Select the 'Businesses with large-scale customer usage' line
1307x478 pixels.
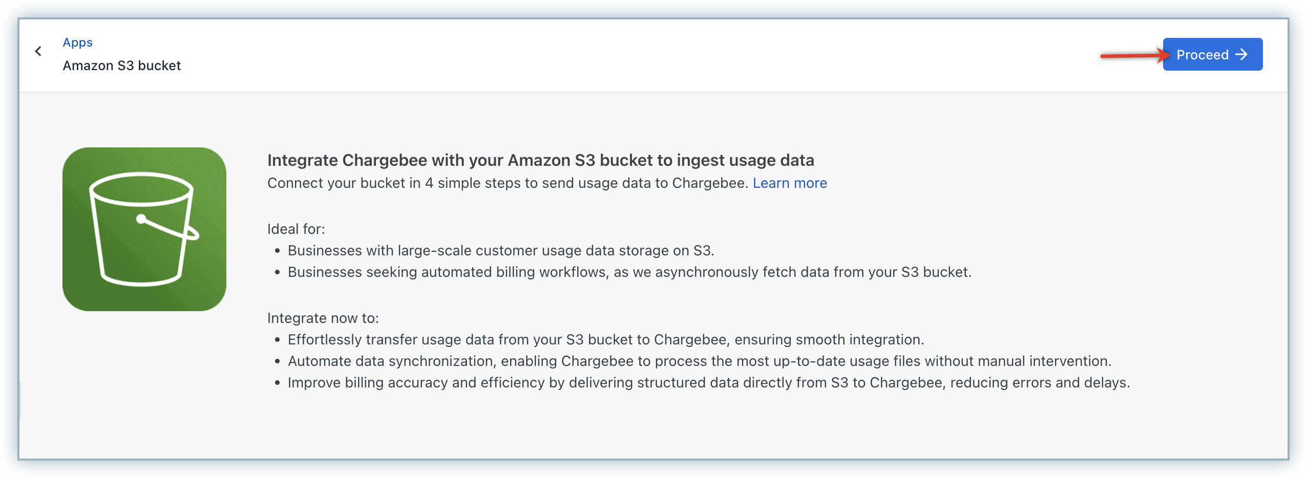pos(500,250)
